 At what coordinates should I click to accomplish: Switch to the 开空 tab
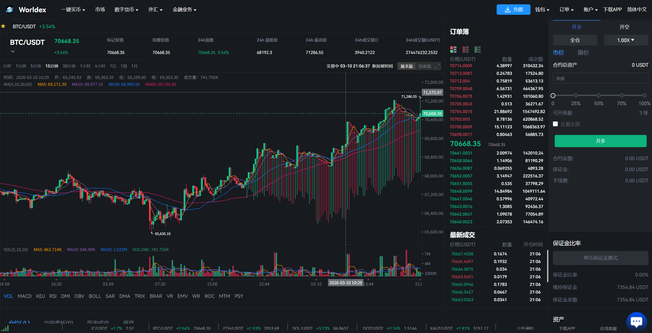tap(624, 27)
